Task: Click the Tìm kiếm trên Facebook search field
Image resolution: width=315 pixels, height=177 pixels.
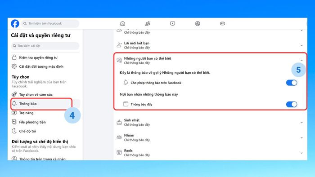Action: [50, 23]
